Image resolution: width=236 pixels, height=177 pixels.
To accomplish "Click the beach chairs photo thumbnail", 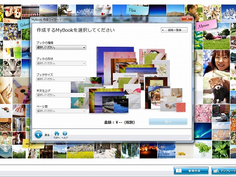I will [221, 131].
